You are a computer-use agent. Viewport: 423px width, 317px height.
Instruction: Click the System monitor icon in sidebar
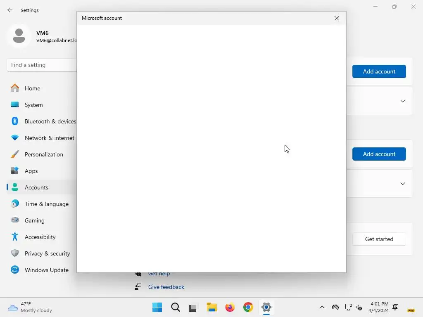click(15, 104)
